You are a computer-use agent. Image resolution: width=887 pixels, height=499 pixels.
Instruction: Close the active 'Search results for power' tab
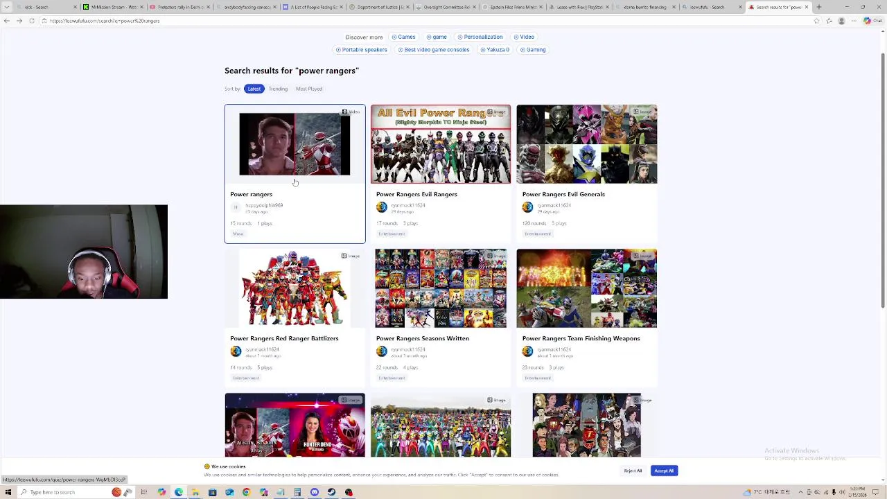[807, 7]
